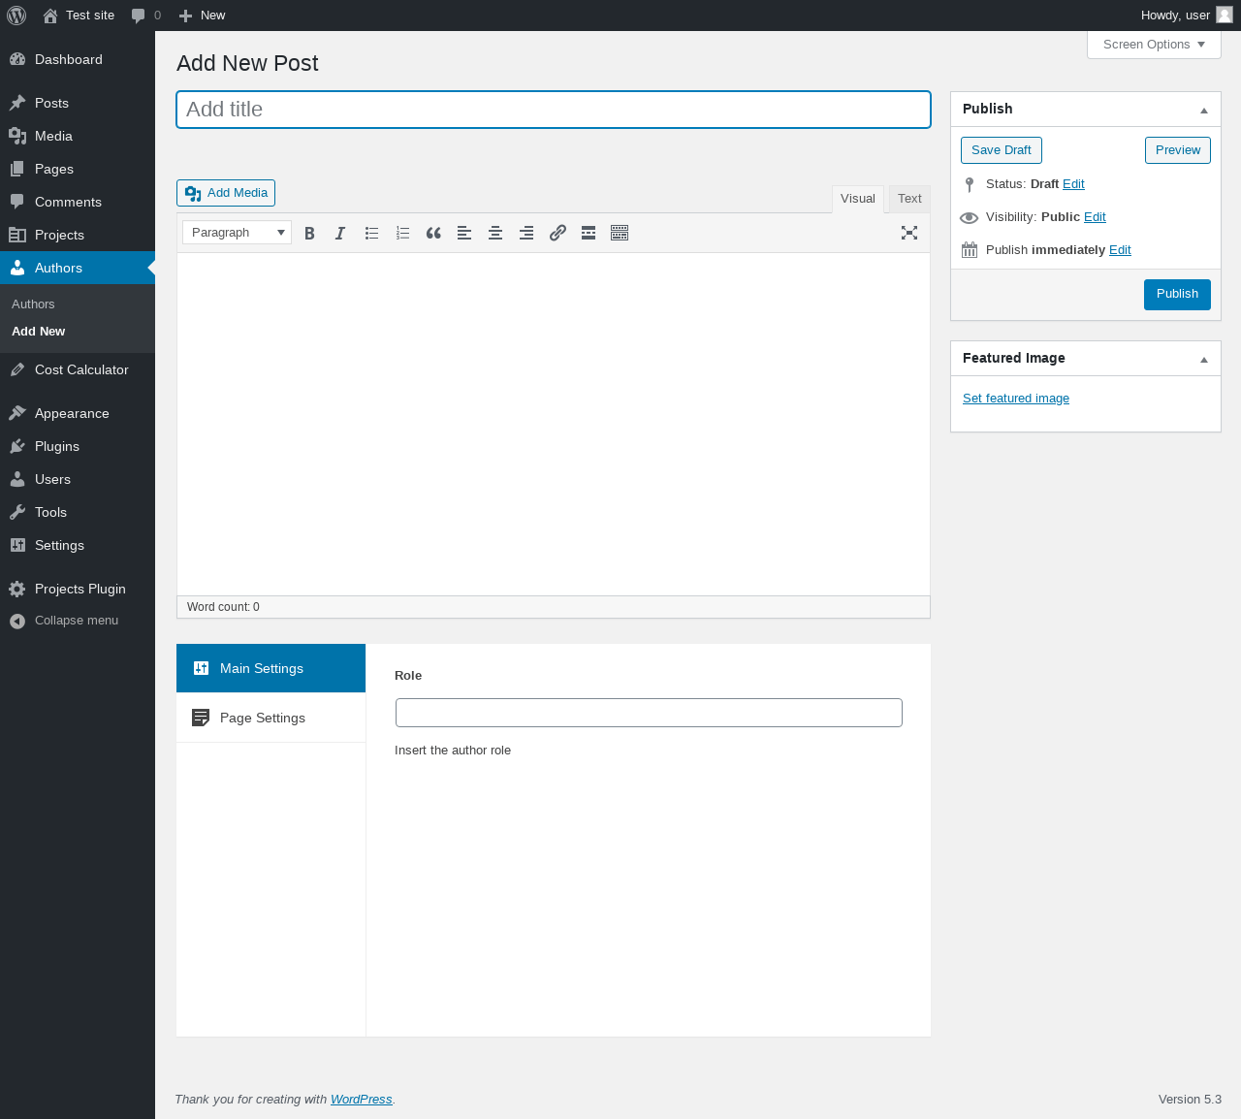Select the Main Settings tab
Image resolution: width=1241 pixels, height=1119 pixels.
[x=270, y=668]
